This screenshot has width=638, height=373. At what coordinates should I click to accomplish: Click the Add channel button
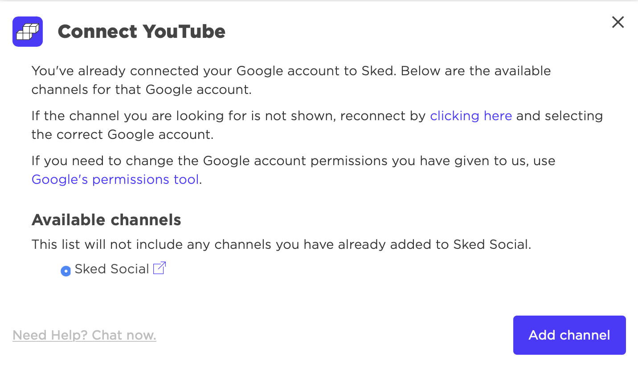[569, 335]
